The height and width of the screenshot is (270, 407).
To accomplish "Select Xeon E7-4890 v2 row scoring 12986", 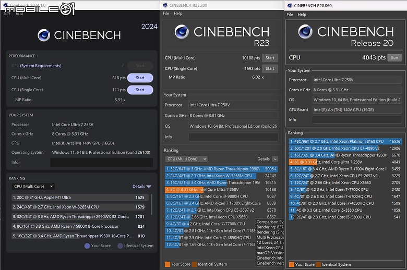I will pos(345,149).
